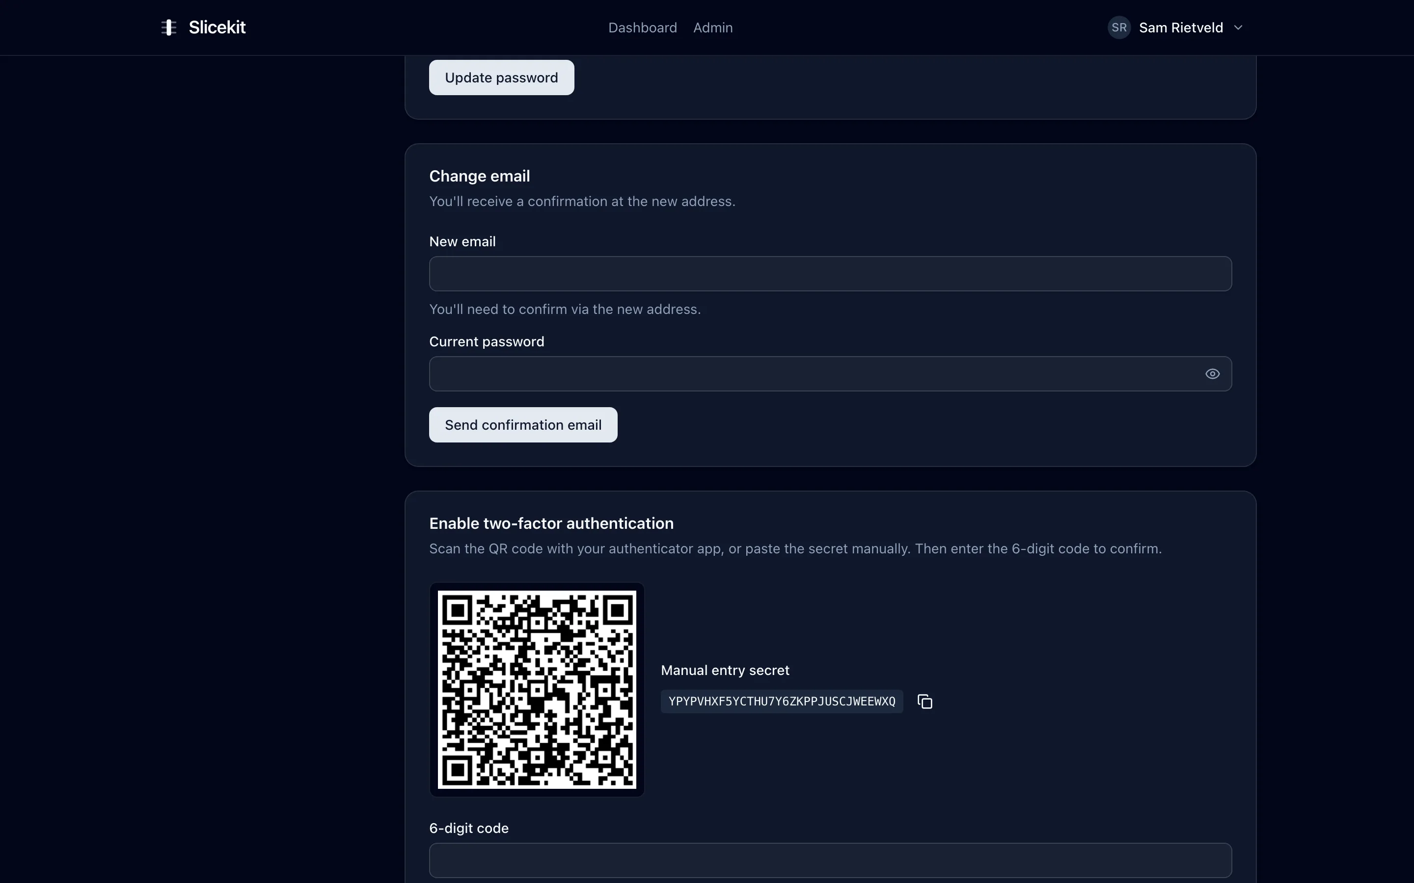Open the Sam Rietveld account menu chevron
Image resolution: width=1414 pixels, height=883 pixels.
(x=1238, y=27)
